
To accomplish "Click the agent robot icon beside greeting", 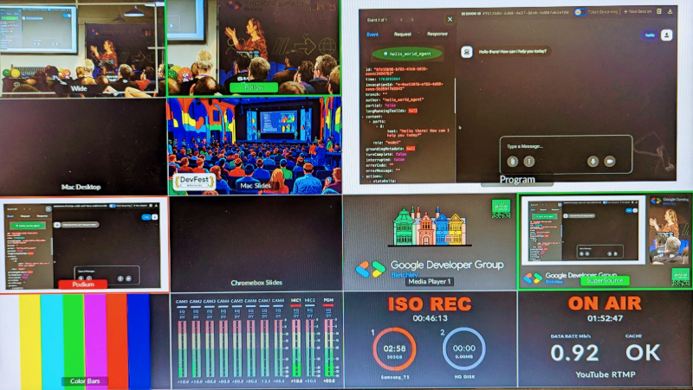I will [x=466, y=51].
